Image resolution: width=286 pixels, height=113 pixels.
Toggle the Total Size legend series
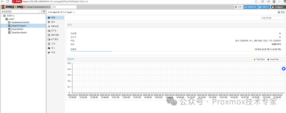click(259, 59)
